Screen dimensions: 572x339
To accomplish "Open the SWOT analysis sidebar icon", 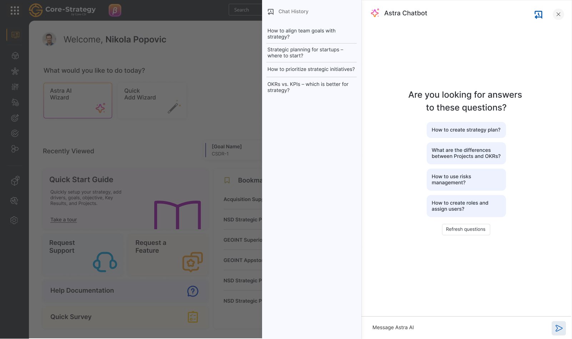I will pos(15,87).
